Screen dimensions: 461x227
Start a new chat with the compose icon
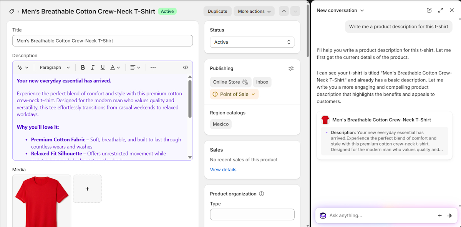click(x=429, y=10)
